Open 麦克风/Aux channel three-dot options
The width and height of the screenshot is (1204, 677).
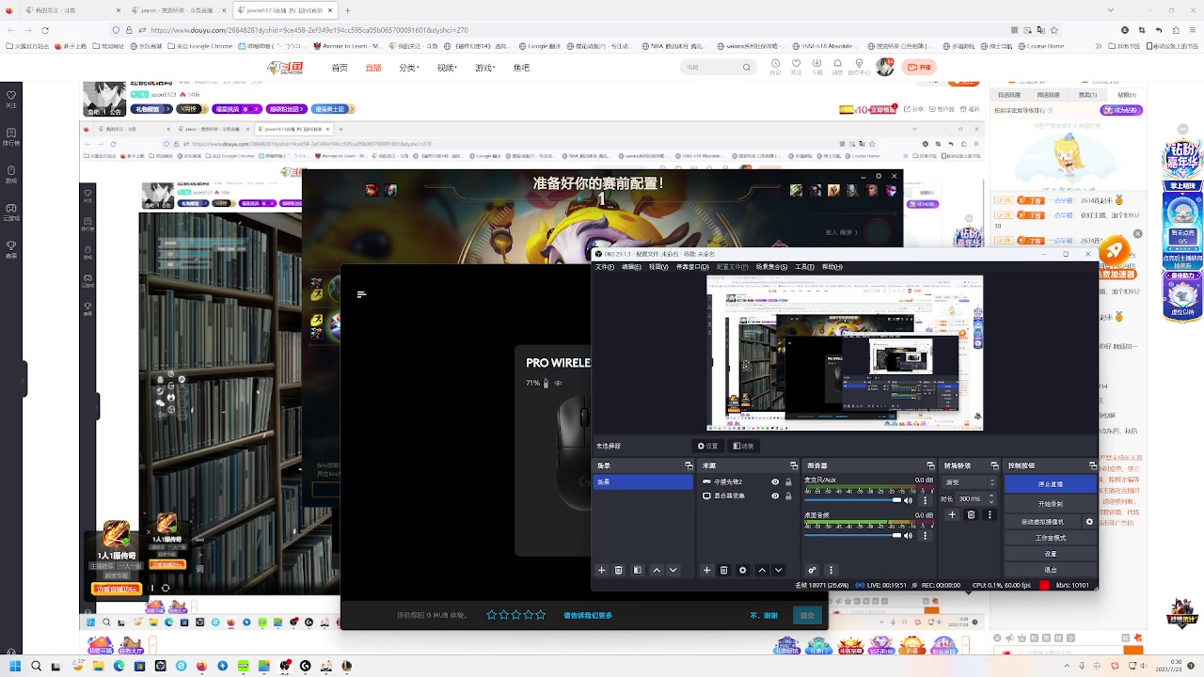pos(925,500)
